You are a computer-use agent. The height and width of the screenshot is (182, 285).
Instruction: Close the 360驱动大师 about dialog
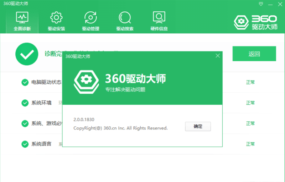(x=218, y=56)
